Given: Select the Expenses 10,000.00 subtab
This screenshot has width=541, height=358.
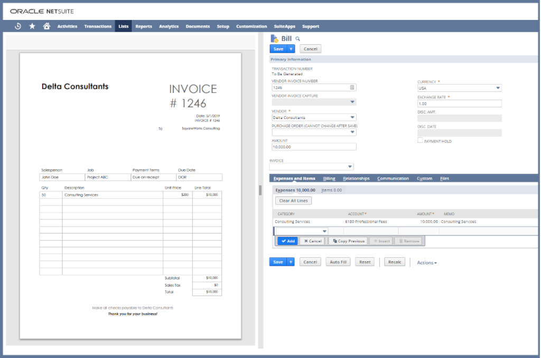Looking at the screenshot, I should point(295,190).
